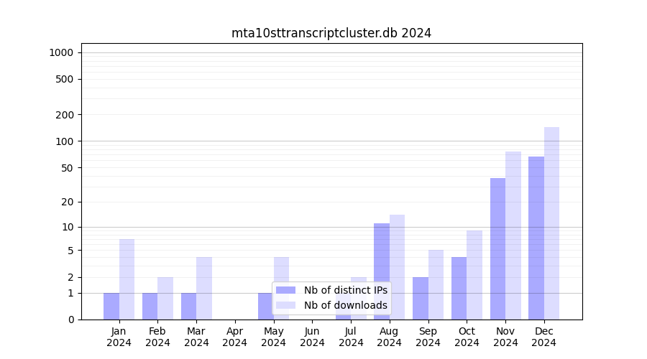The image size is (647, 359).
Task: Click the Jun 2024 x-axis label
Action: 312,337
